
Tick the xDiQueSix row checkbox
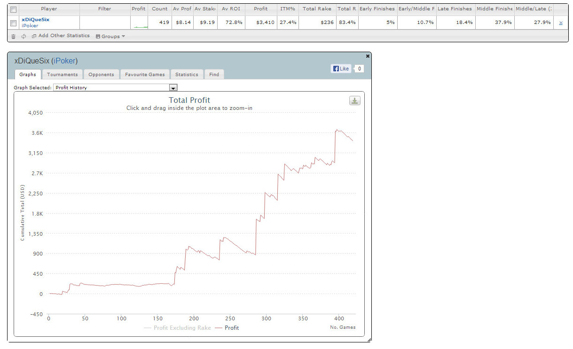point(14,23)
